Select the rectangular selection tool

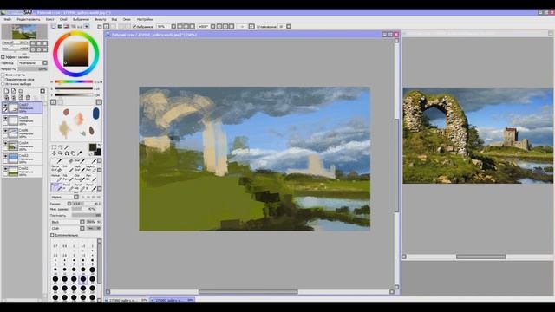point(54,147)
